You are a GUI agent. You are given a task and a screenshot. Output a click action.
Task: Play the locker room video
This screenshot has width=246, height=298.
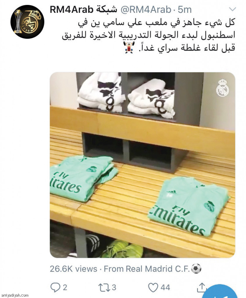(x=142, y=165)
